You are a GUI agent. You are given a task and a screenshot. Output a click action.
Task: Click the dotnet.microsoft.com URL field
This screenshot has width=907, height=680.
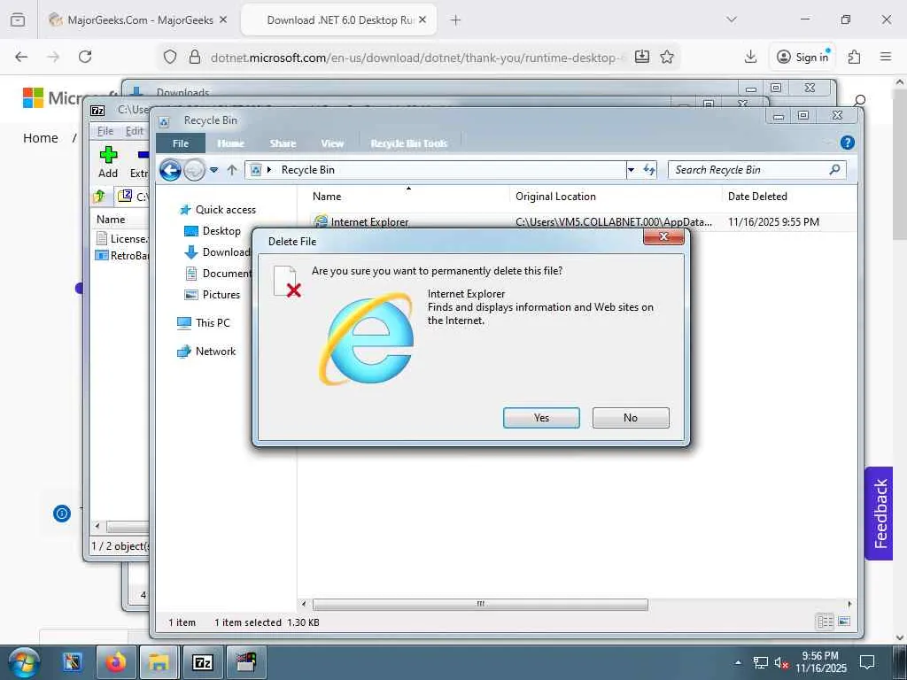(x=418, y=58)
